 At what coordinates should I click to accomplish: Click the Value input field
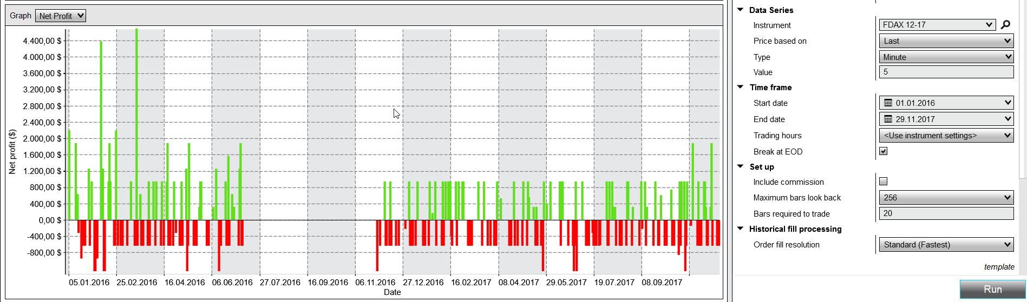pos(946,72)
